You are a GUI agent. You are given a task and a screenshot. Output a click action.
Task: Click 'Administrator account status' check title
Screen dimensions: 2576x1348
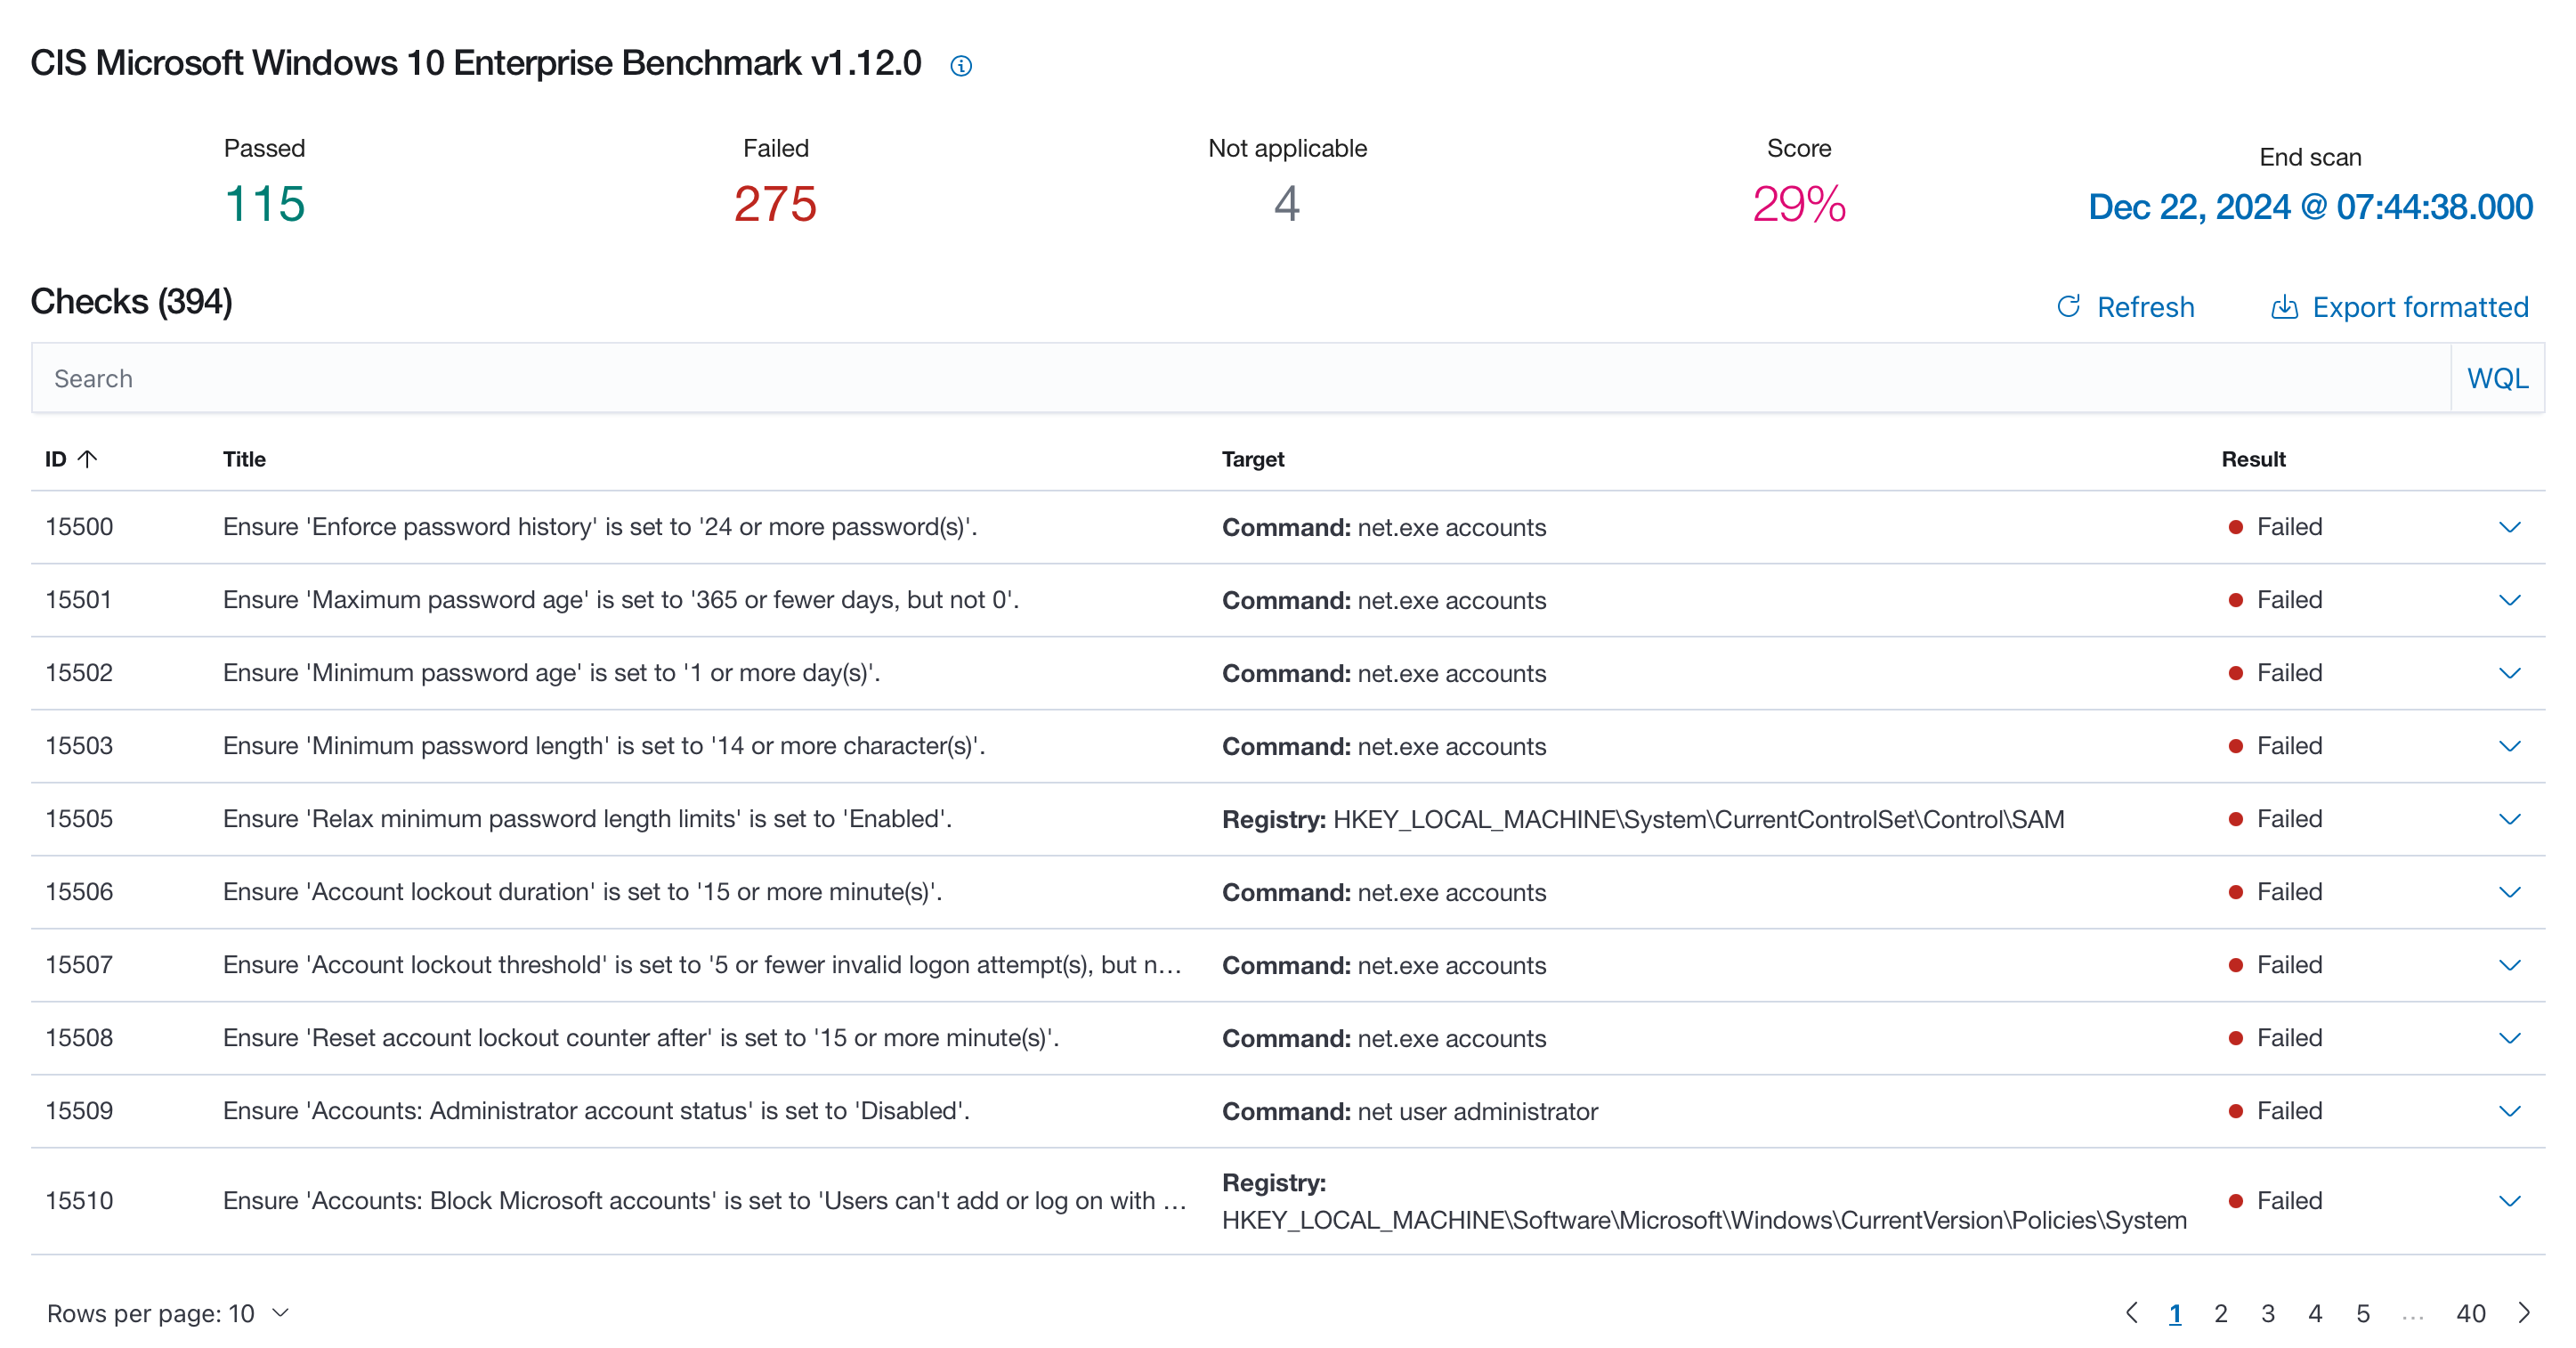[x=596, y=1111]
